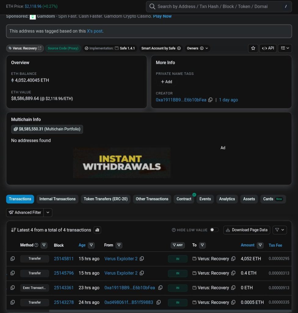The height and width of the screenshot is (313, 298).
Task: Open the '1 day ago' creation transaction
Action: [228, 100]
